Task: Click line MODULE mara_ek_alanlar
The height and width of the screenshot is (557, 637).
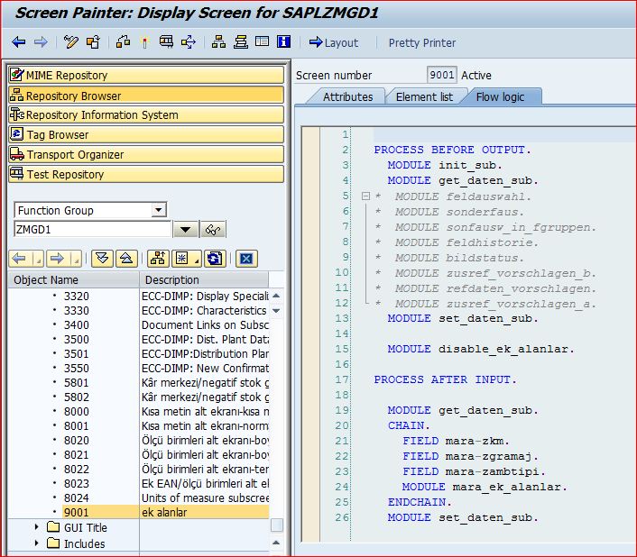Action: pos(485,487)
